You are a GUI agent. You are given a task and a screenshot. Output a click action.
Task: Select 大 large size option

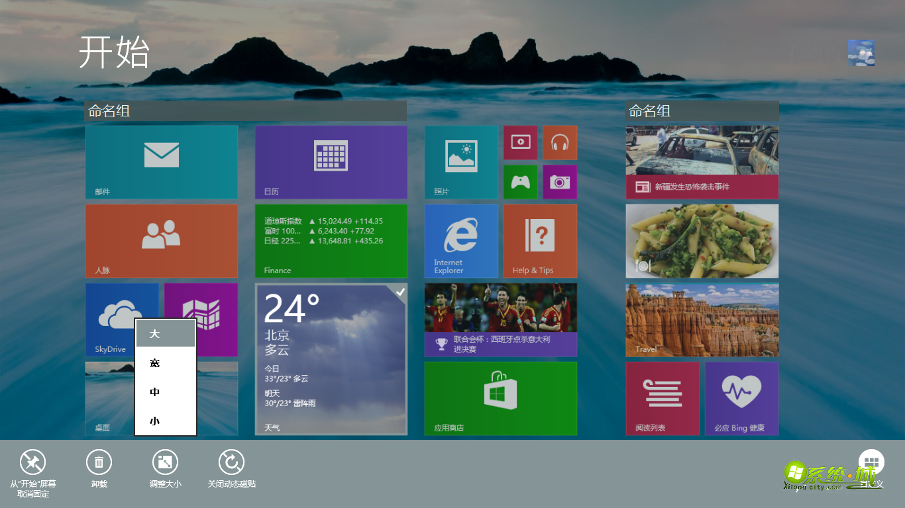(x=164, y=335)
